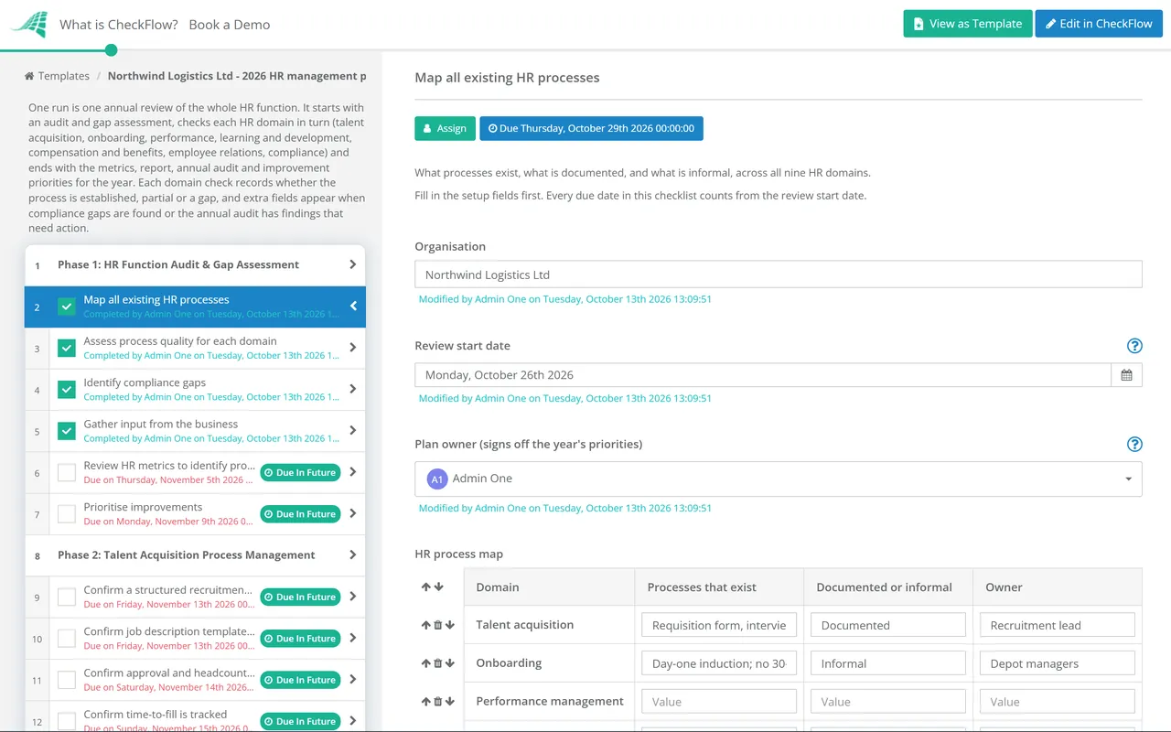Open the Review start date calendar picker
The width and height of the screenshot is (1171, 732).
[x=1126, y=375]
